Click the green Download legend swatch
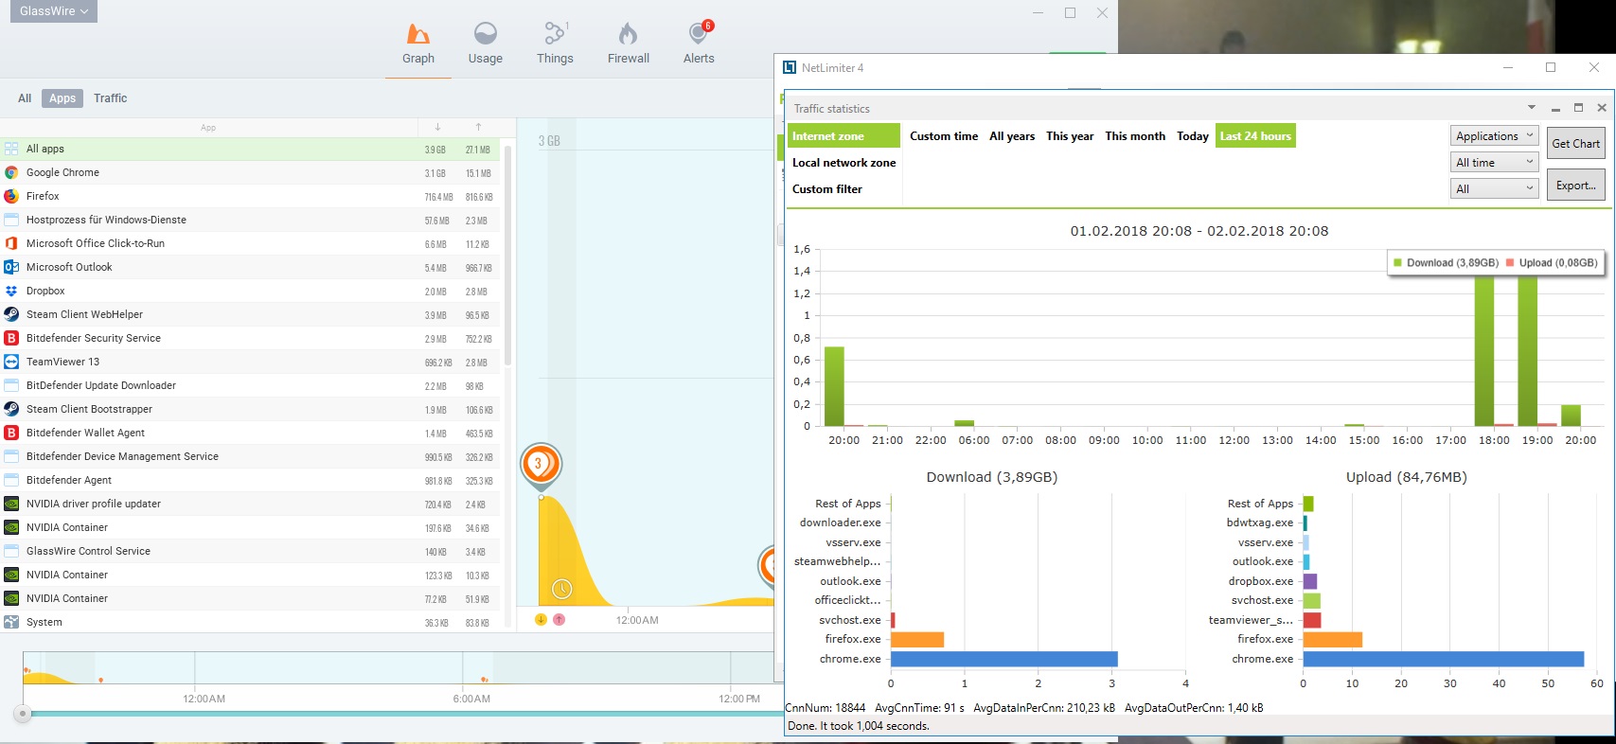Screen dimensions: 1616x744 [x=1397, y=263]
